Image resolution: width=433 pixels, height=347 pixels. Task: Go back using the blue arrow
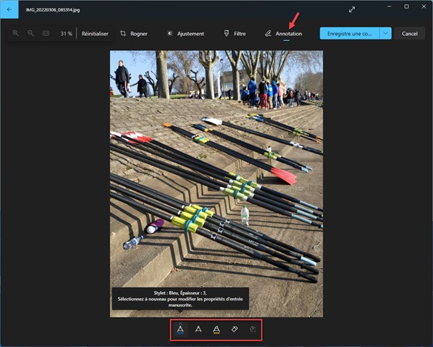pos(9,9)
